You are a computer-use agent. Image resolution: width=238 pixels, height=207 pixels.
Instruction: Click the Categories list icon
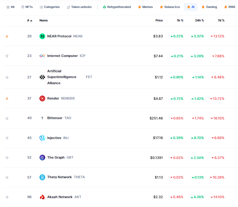pyautogui.click(x=41, y=7)
